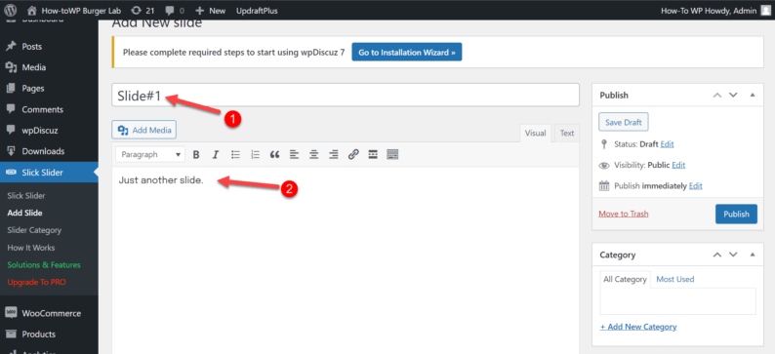Select Most Used tab
Viewport: 775px width, 354px height.
675,279
